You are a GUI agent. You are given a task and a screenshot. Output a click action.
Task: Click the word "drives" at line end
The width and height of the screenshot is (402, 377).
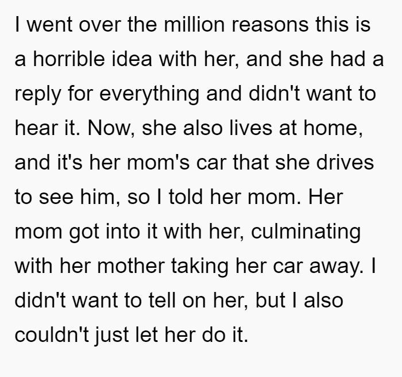[x=345, y=163]
